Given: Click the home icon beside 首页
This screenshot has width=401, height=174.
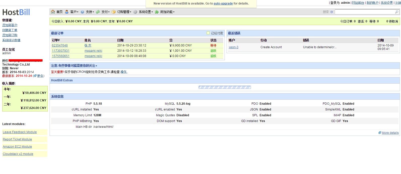Looking at the screenshot, I should click(x=53, y=12).
